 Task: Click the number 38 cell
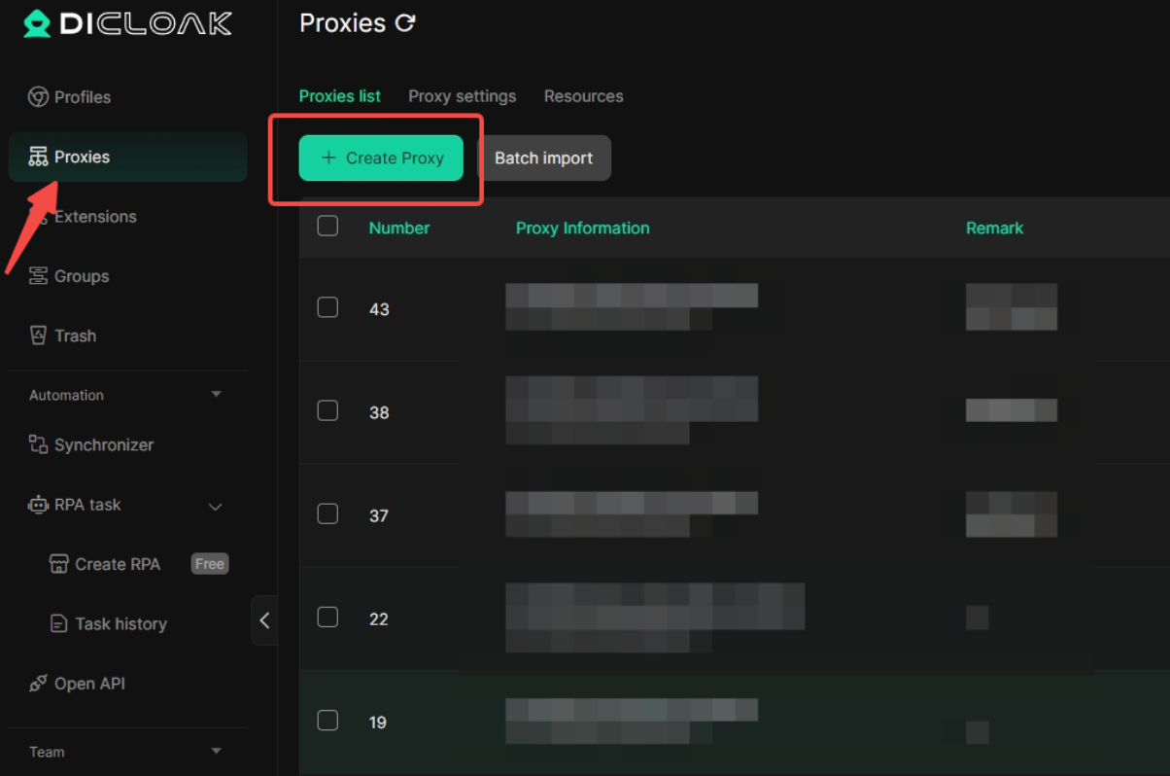pyautogui.click(x=379, y=412)
